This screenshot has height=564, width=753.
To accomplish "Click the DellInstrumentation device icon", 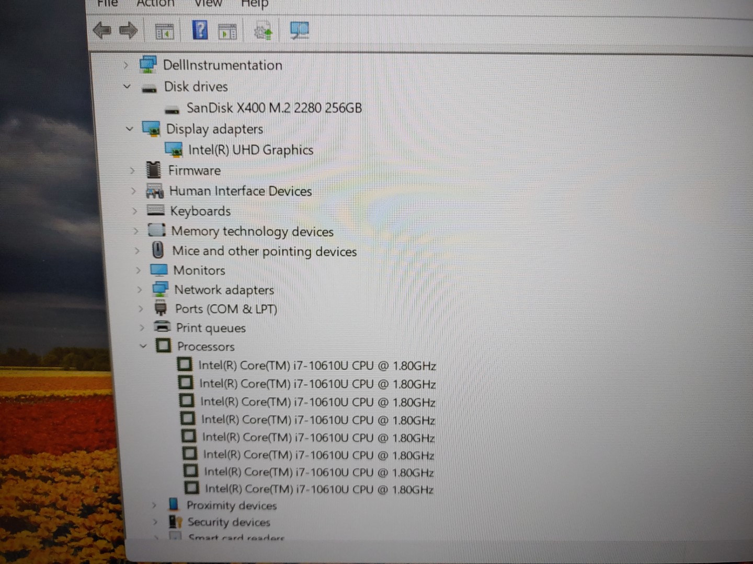I will [148, 65].
